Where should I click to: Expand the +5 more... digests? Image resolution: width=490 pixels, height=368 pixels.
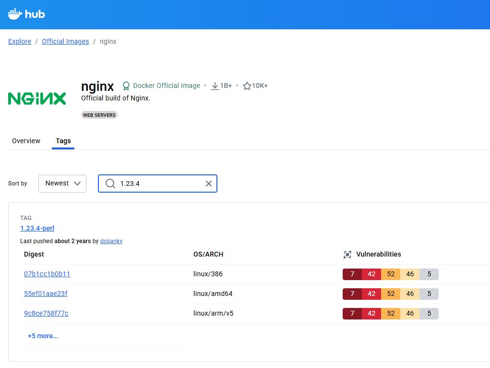43,336
